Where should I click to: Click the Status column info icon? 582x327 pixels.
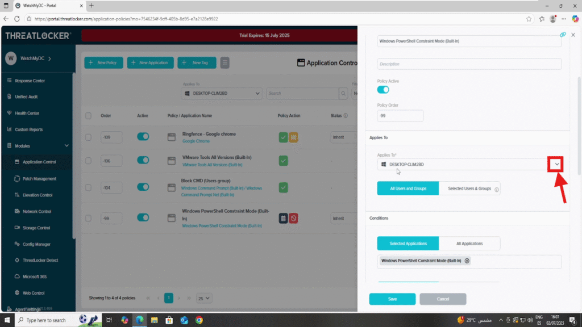point(346,116)
